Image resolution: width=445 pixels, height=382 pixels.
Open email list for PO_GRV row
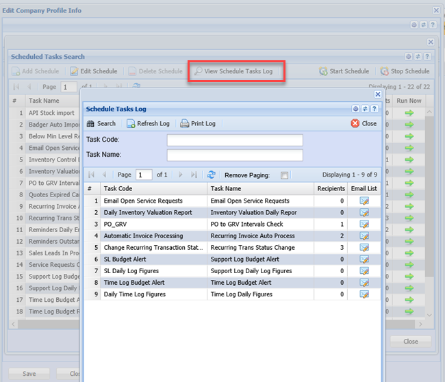364,224
